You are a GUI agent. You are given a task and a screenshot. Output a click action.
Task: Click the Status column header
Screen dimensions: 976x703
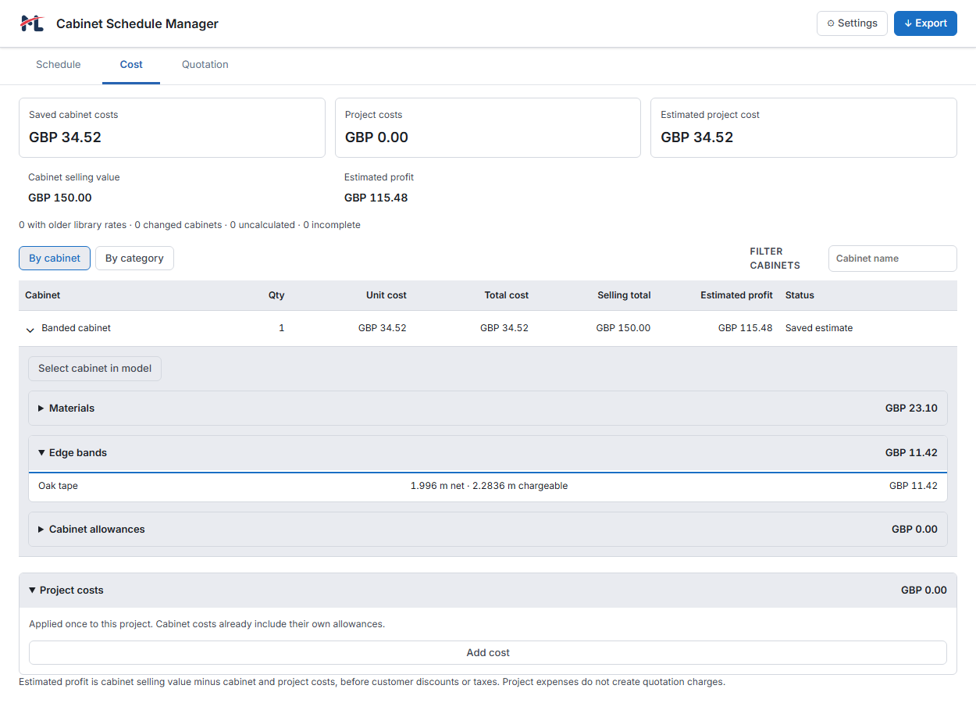(x=800, y=295)
